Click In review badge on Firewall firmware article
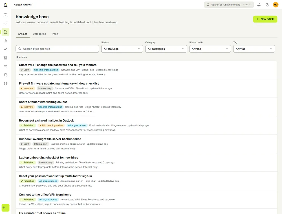 click(27, 88)
